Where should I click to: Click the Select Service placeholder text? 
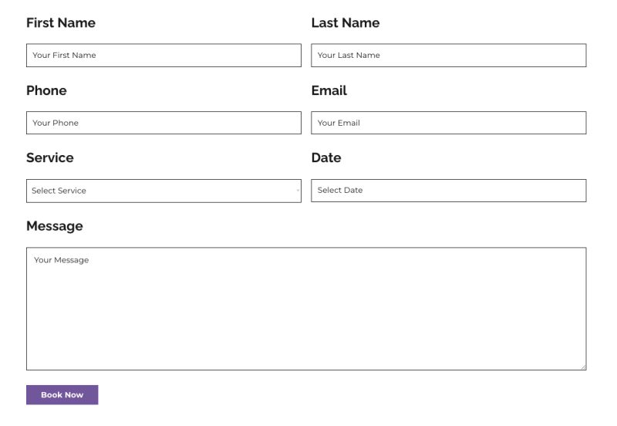[x=59, y=191]
